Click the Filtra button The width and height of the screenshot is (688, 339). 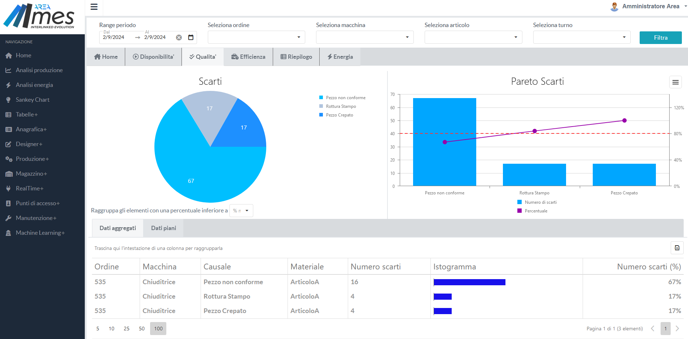[661, 38]
